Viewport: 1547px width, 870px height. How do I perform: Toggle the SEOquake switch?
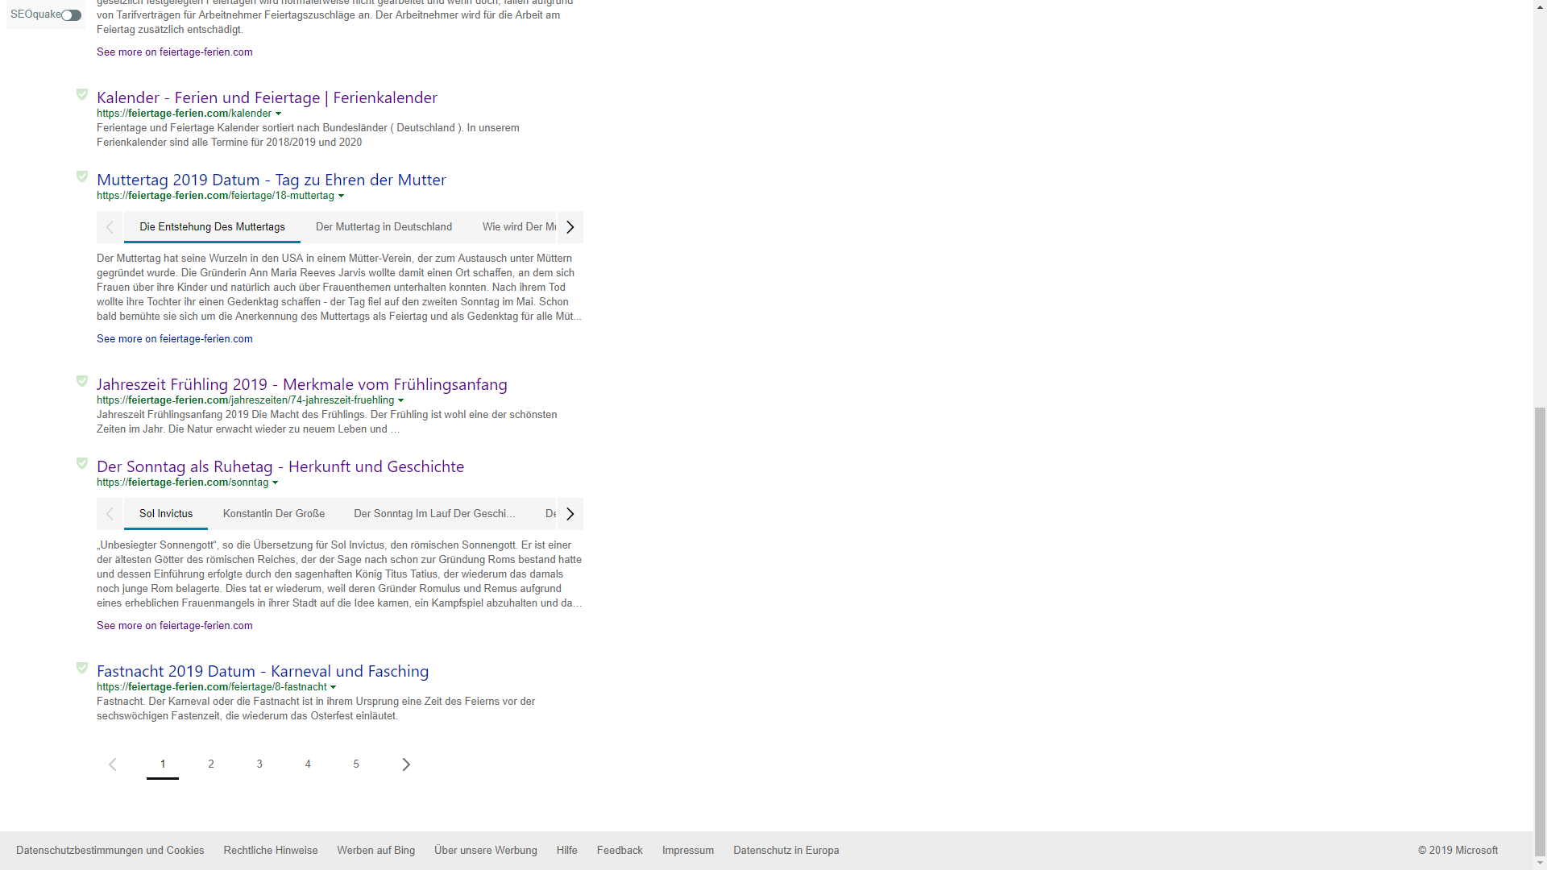72,15
